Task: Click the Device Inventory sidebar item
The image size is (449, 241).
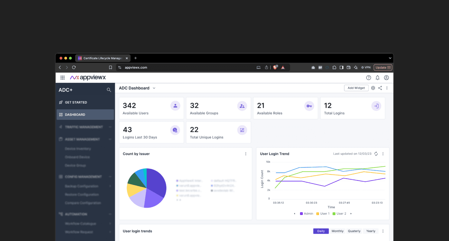Action: click(x=78, y=149)
